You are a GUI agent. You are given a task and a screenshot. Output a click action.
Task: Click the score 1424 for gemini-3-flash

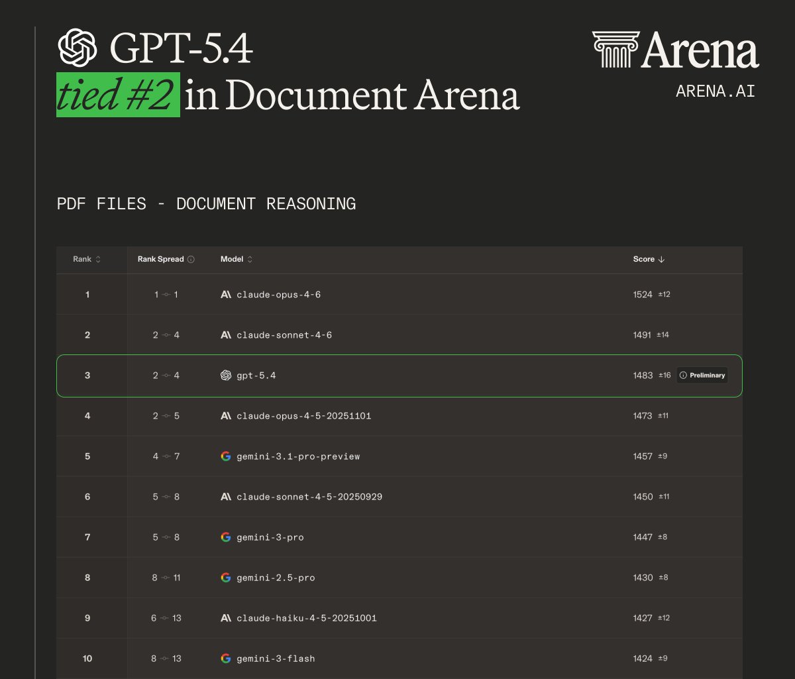[x=643, y=658]
